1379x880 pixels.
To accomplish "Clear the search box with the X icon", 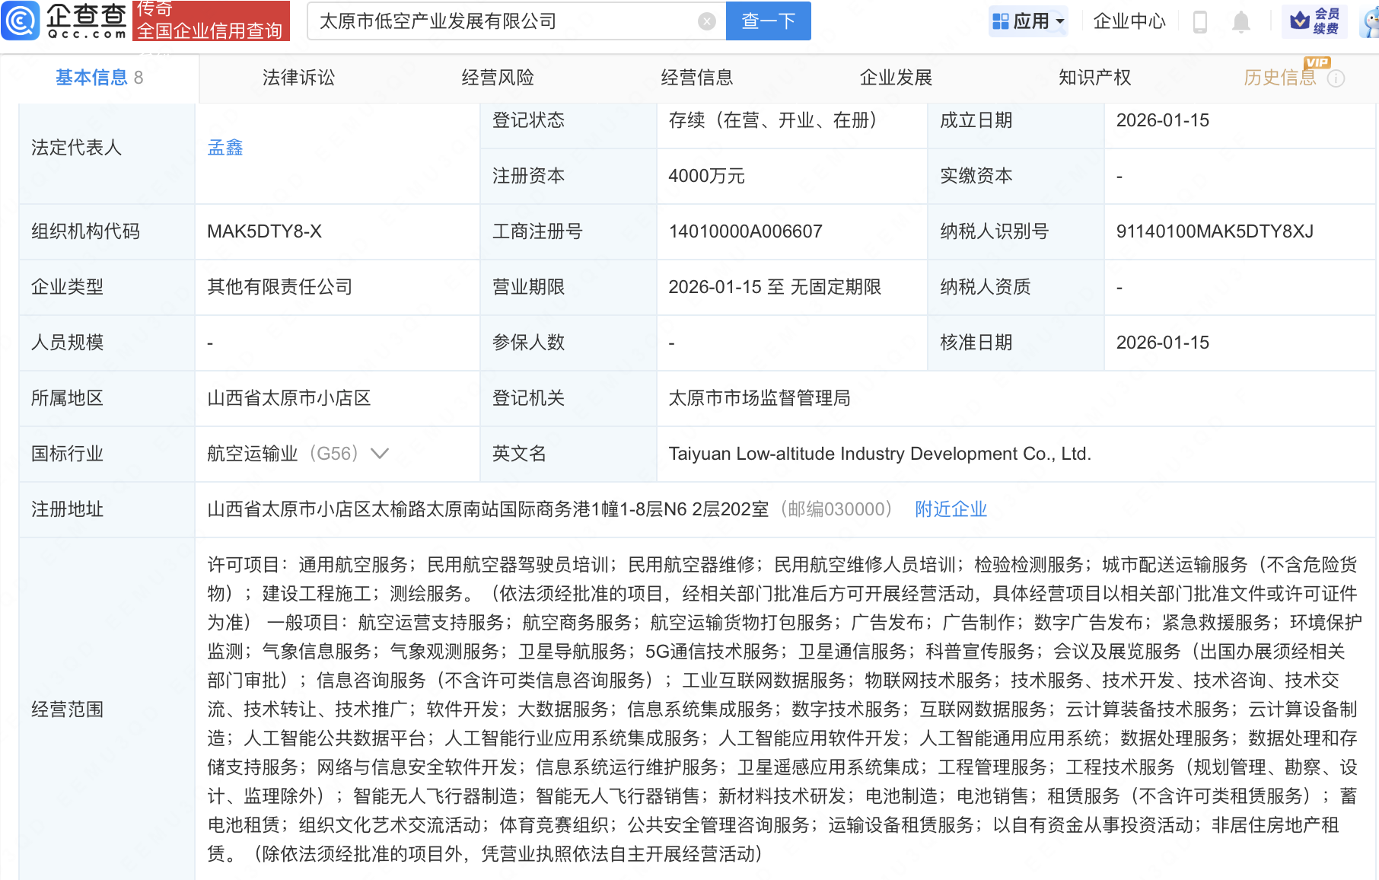I will coord(706,21).
